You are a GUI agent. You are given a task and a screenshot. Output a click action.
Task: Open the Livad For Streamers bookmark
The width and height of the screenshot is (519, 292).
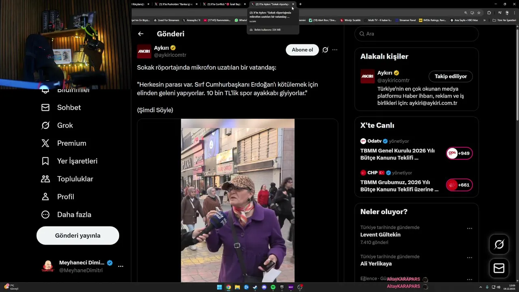click(167, 20)
